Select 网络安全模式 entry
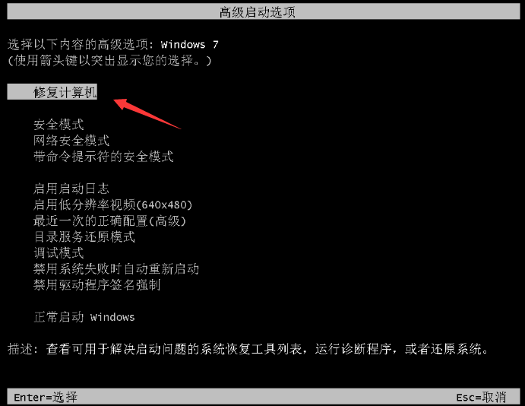Viewport: 525px width, 406px height. [71, 141]
